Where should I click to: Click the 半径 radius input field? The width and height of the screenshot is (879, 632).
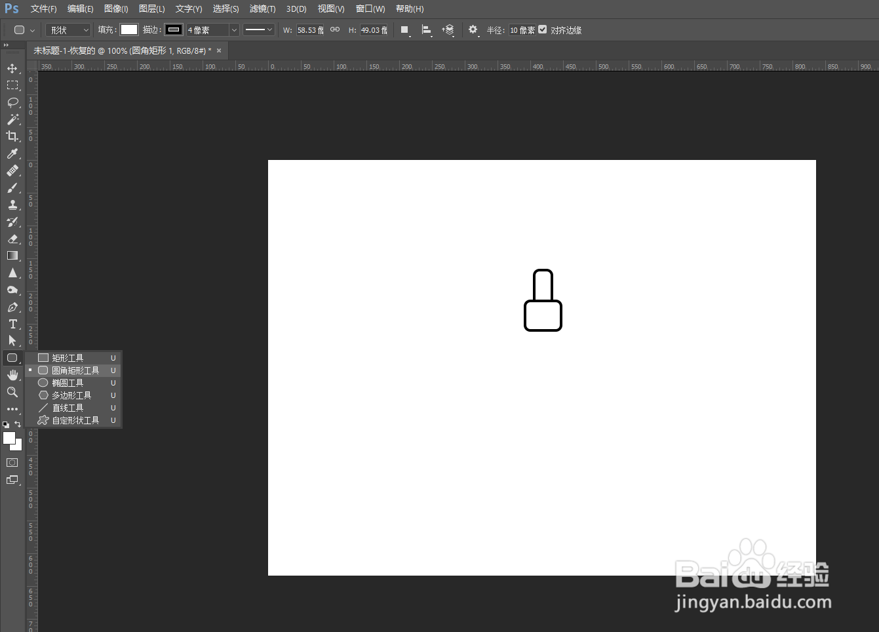522,30
